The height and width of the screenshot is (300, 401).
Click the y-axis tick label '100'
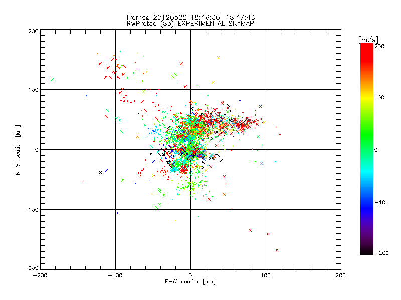[x=33, y=90]
